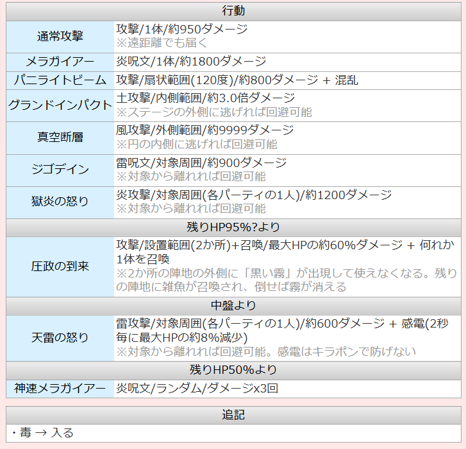Click 炎攻撃/対象周囲 約1200ダメージ description

click(254, 195)
